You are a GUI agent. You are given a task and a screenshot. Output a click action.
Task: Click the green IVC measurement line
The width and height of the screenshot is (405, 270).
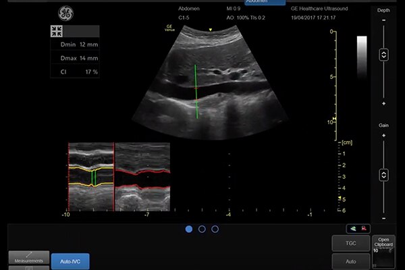click(x=196, y=91)
